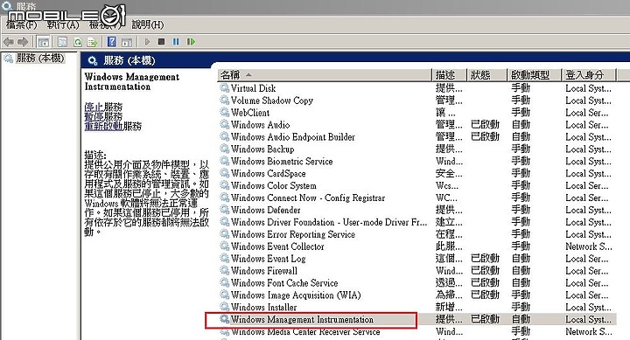Select Windows Error Reporting Service

293,234
